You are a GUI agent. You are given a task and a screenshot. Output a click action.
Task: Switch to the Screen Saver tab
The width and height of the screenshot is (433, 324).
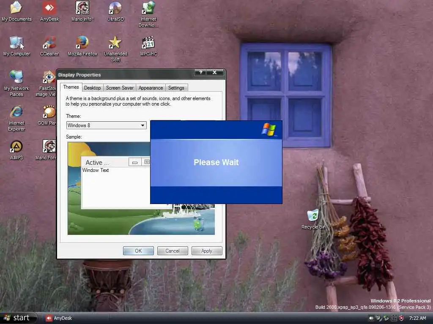click(120, 88)
